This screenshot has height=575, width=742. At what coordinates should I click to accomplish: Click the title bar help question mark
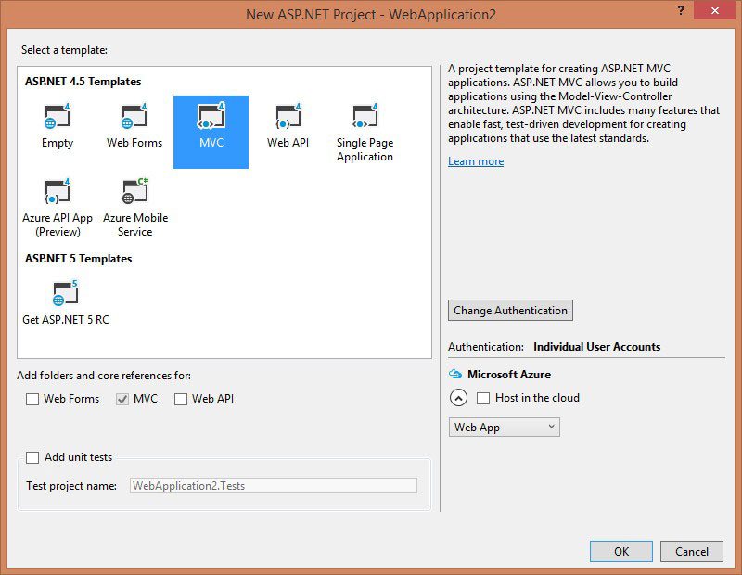[680, 11]
